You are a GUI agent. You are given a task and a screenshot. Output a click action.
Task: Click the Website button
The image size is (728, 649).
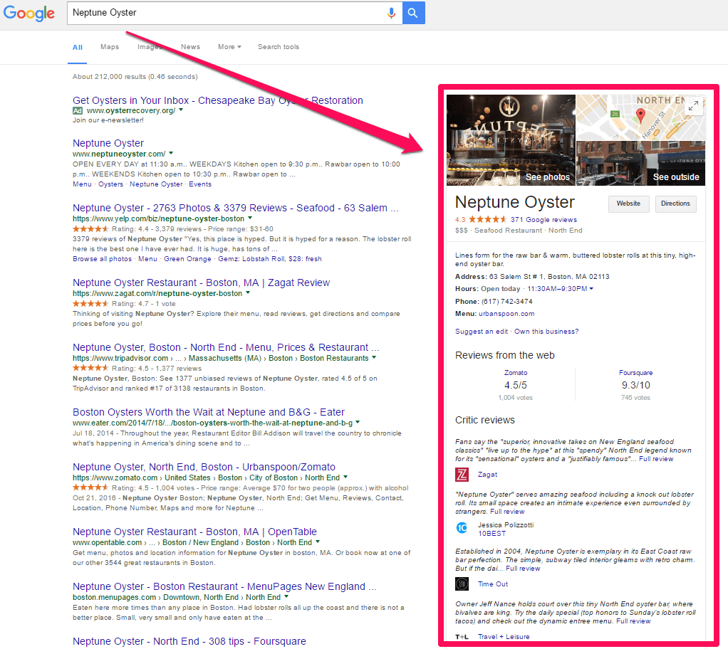[628, 204]
